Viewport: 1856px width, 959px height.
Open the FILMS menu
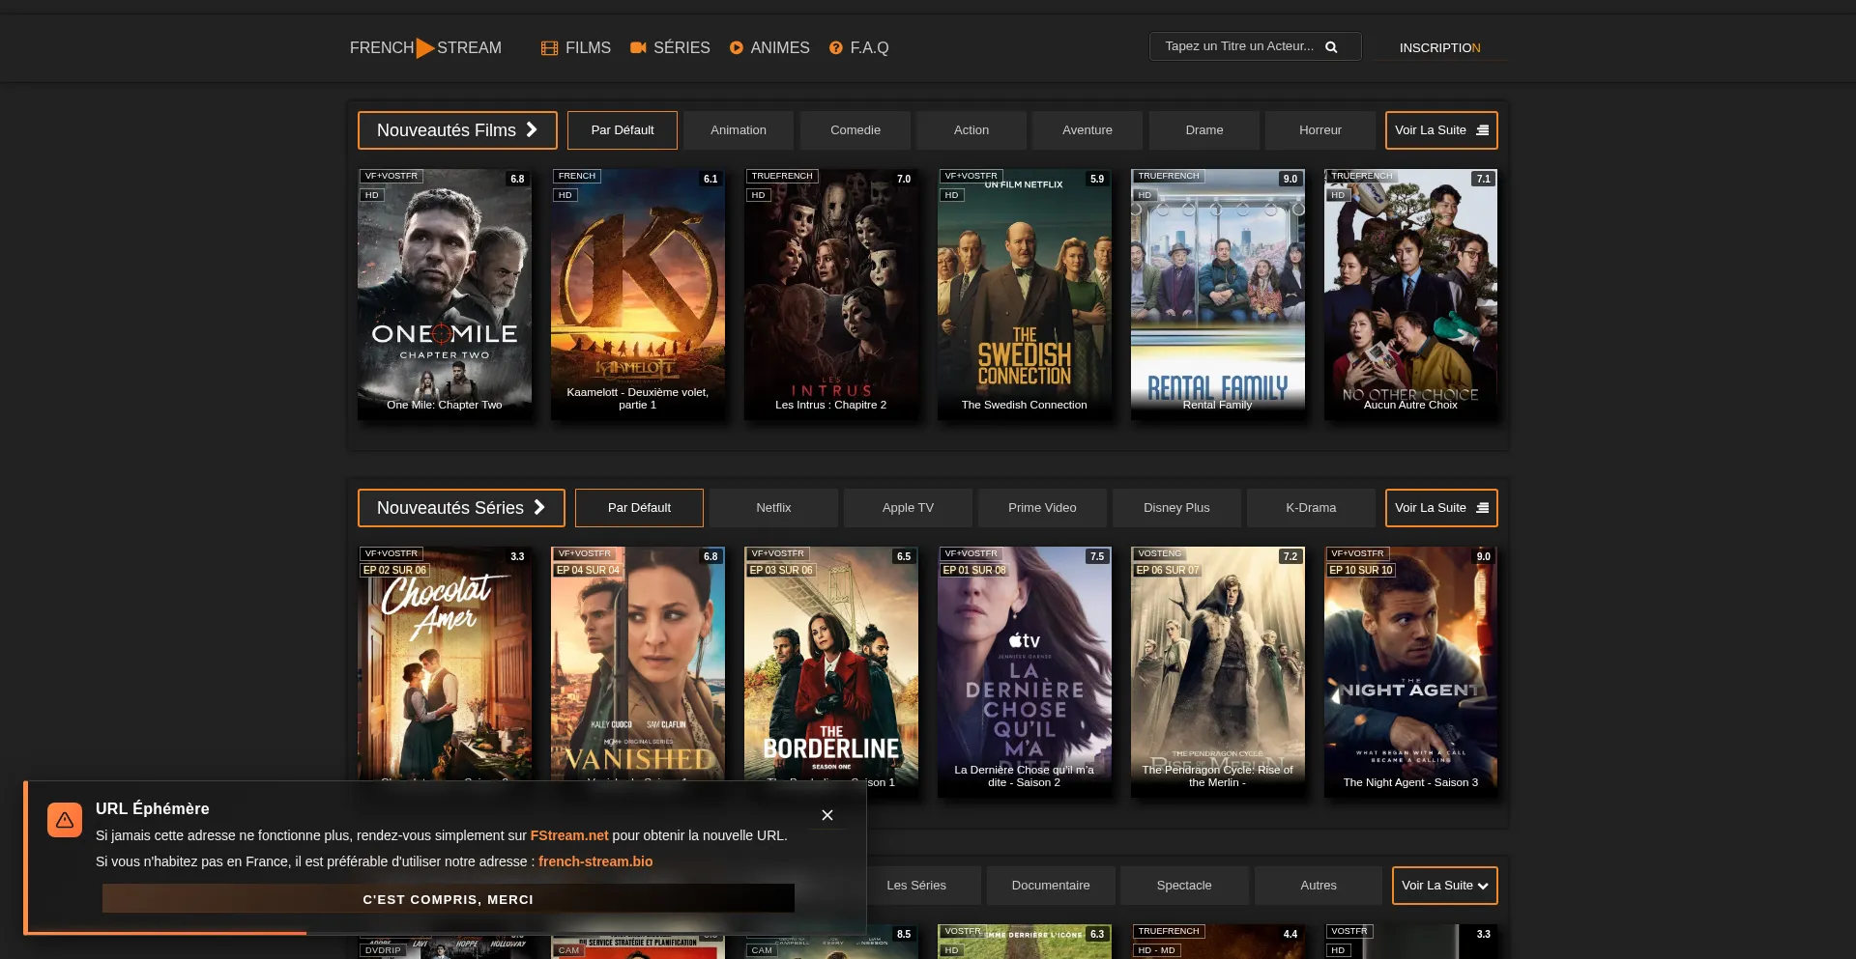[x=576, y=47]
